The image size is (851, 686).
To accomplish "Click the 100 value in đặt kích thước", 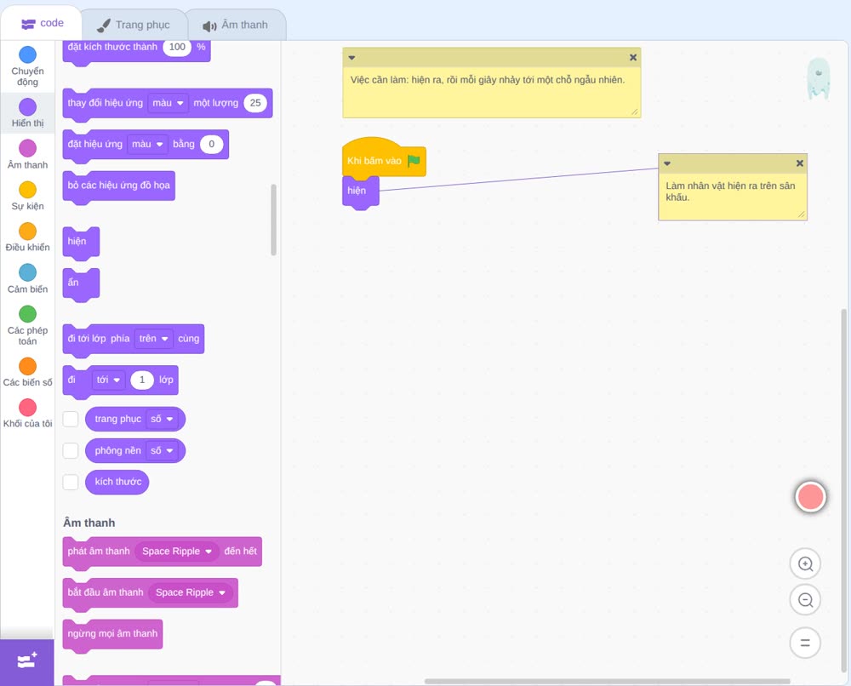I will [177, 47].
